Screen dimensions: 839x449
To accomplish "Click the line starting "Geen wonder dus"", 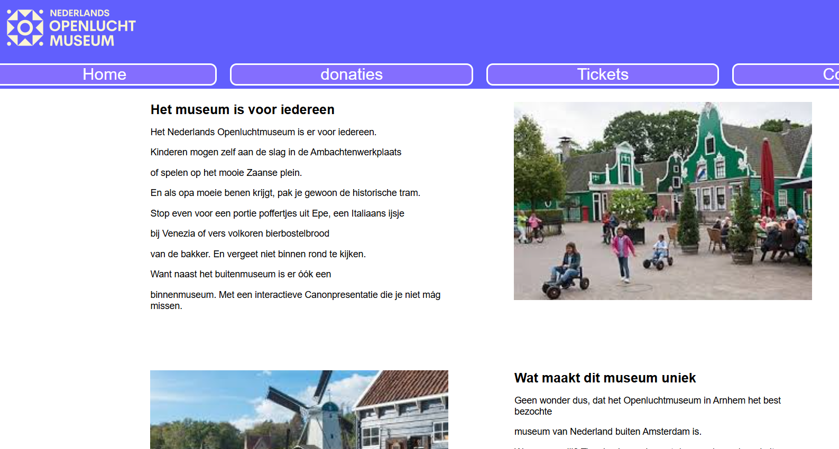I will (x=647, y=400).
